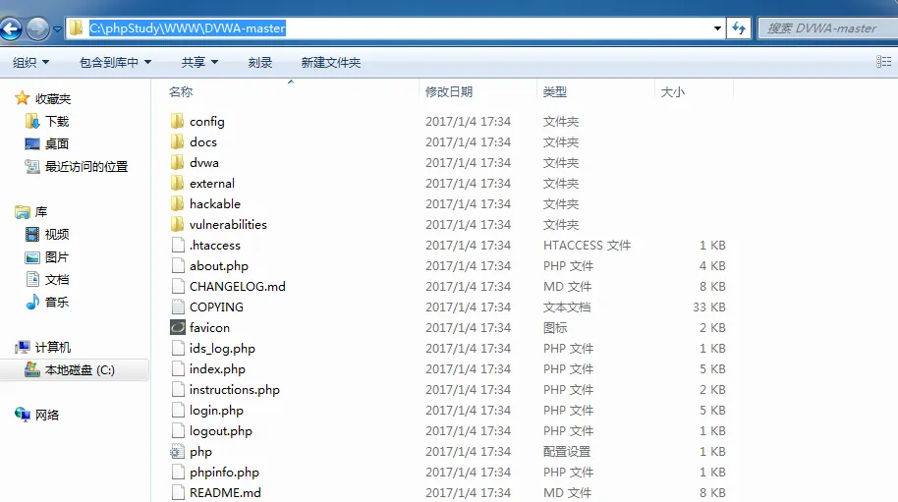898x502 pixels.
Task: Select the phpinfo.php file name
Action: [x=224, y=473]
